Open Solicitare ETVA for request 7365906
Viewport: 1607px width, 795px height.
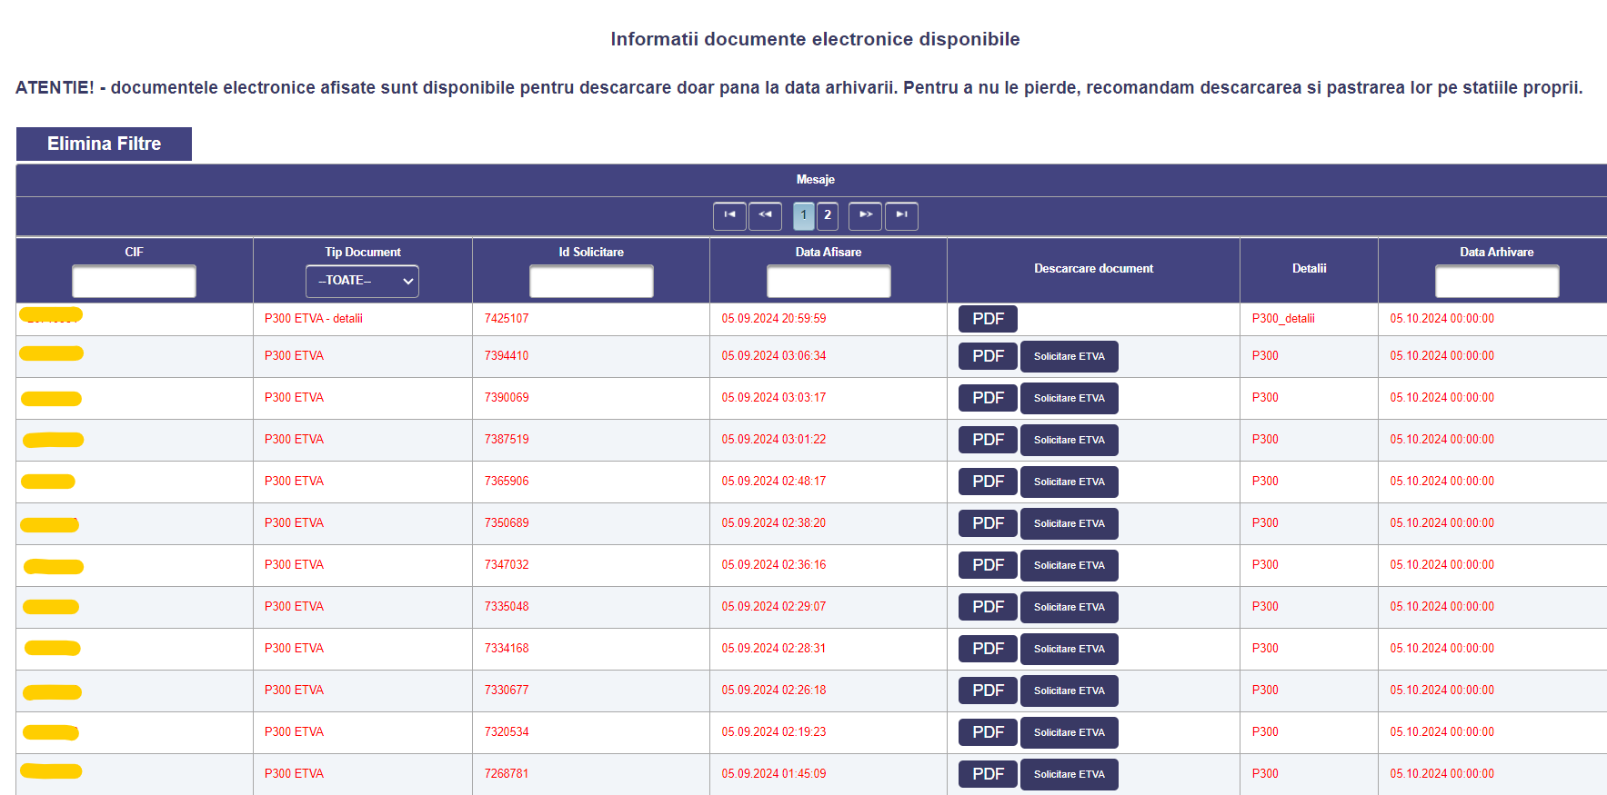pyautogui.click(x=1070, y=482)
